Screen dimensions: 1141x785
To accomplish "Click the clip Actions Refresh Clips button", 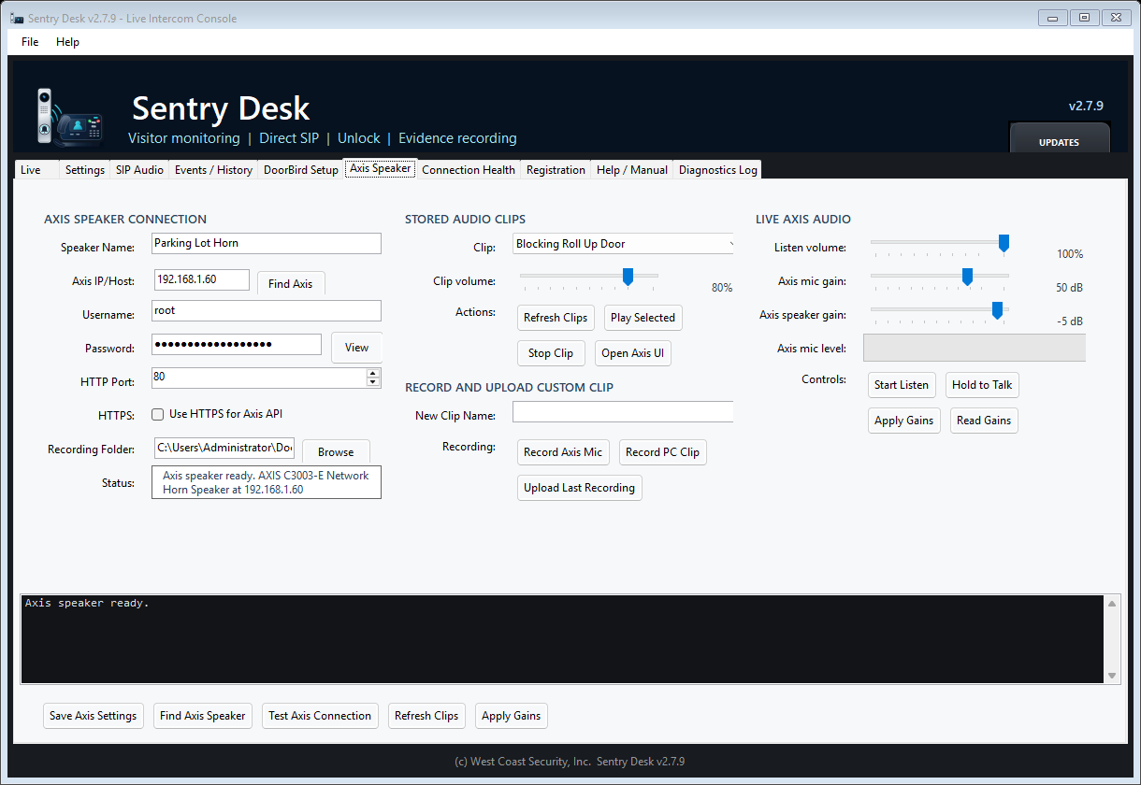I will pos(556,318).
